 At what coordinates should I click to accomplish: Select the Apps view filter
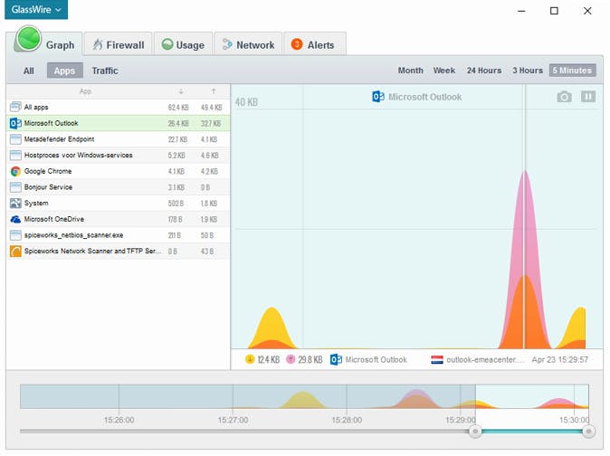pyautogui.click(x=64, y=71)
